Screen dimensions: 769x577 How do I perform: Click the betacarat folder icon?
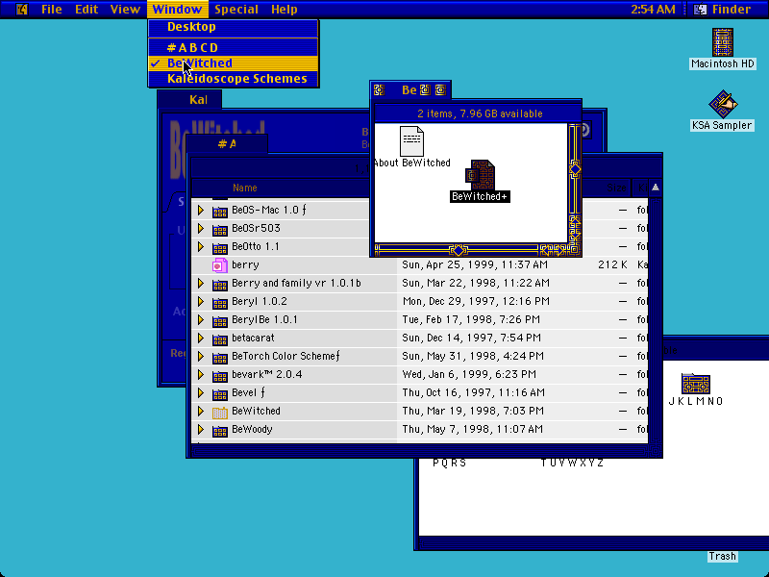[x=220, y=339]
